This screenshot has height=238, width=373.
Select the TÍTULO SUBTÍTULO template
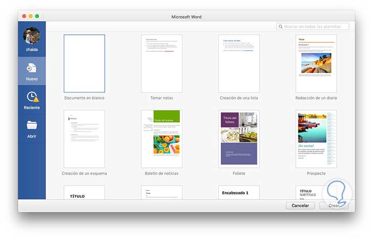[x=316, y=192]
